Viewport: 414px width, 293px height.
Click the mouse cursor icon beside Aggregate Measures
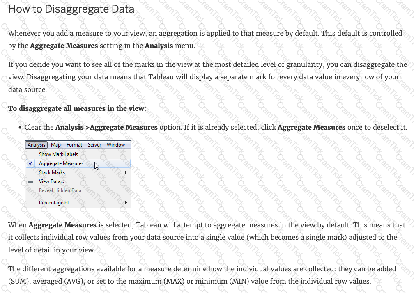pos(97,166)
